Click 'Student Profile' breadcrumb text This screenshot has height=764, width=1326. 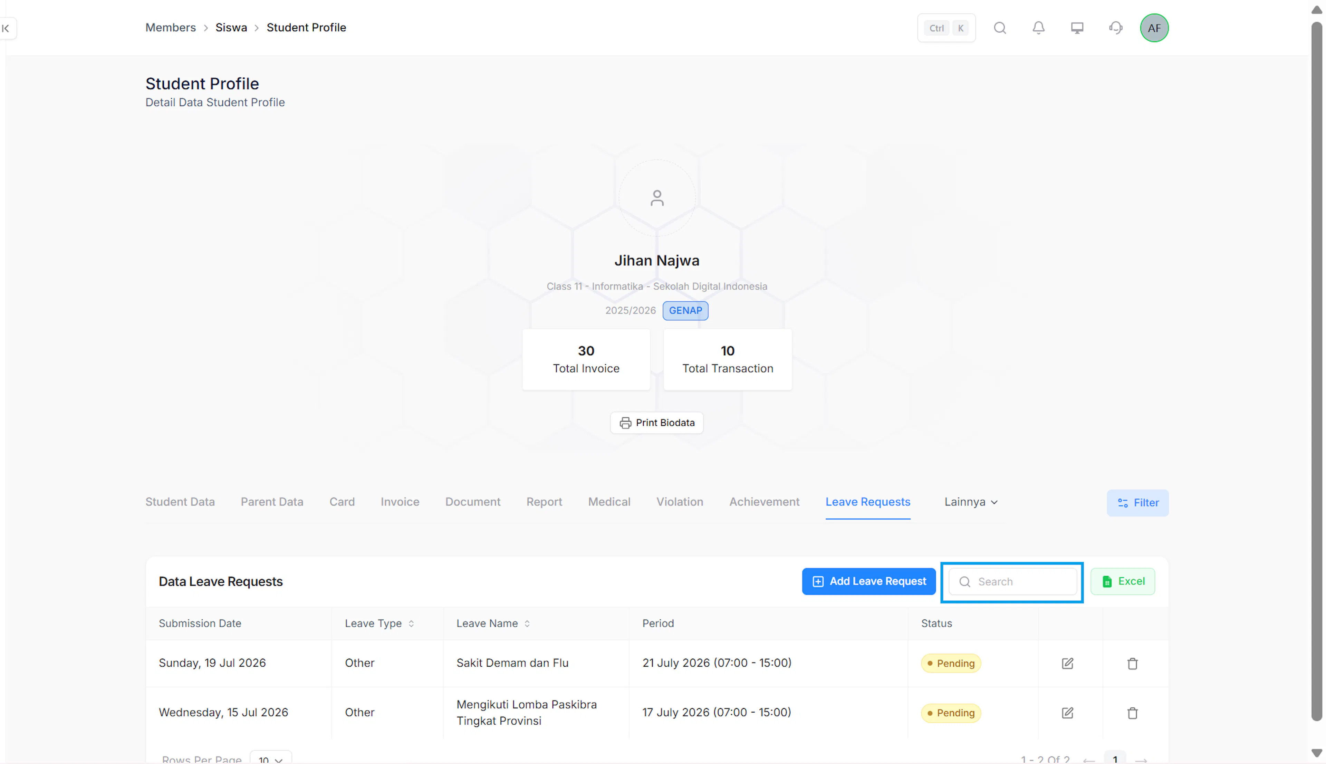306,27
